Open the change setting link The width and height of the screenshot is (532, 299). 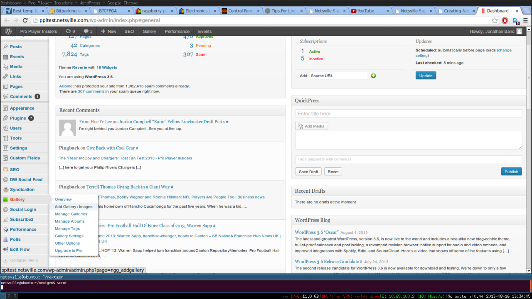[x=464, y=53]
